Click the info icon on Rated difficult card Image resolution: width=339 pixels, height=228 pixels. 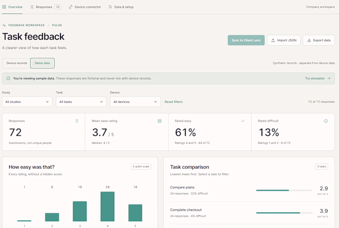[x=326, y=121]
